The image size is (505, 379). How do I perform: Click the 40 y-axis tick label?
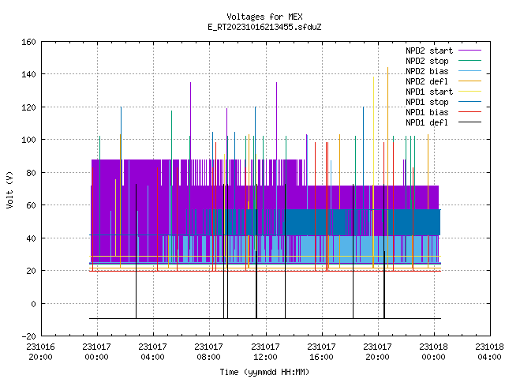[x=31, y=238]
